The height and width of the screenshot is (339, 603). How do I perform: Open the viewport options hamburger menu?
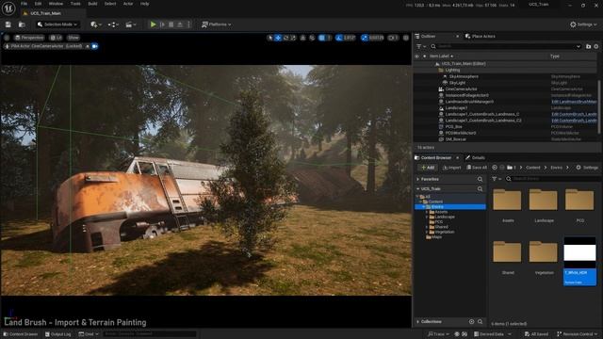tap(7, 38)
